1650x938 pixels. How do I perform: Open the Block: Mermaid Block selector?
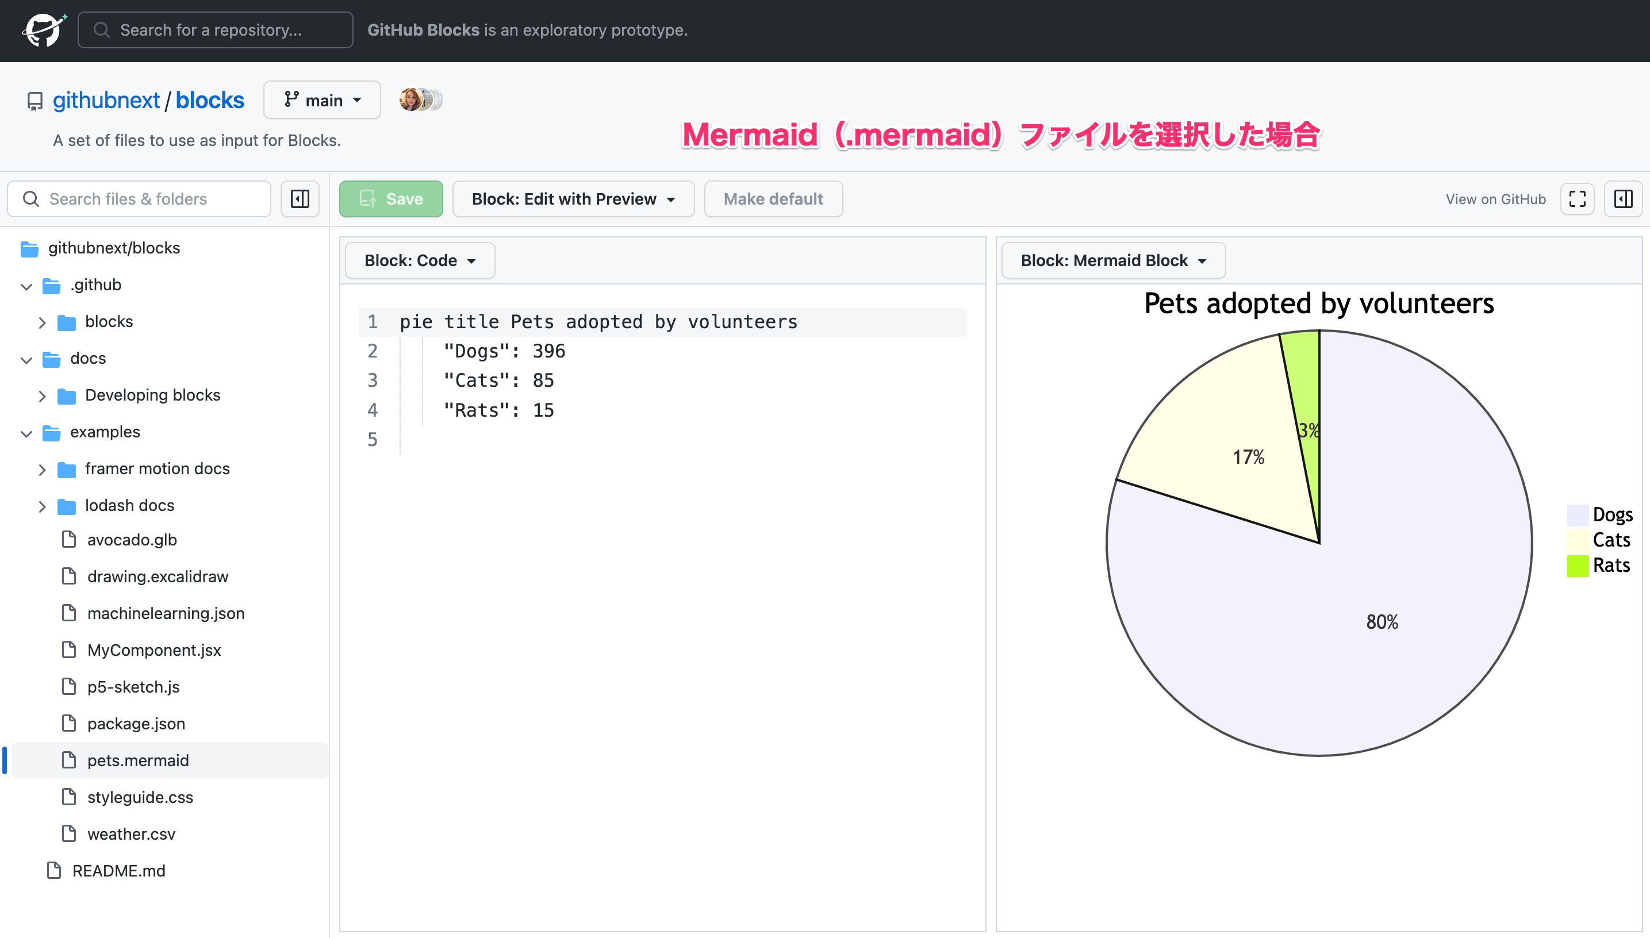click(1112, 260)
